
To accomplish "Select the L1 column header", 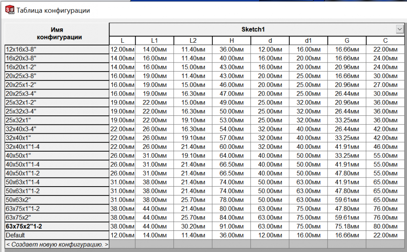I will (x=154, y=41).
